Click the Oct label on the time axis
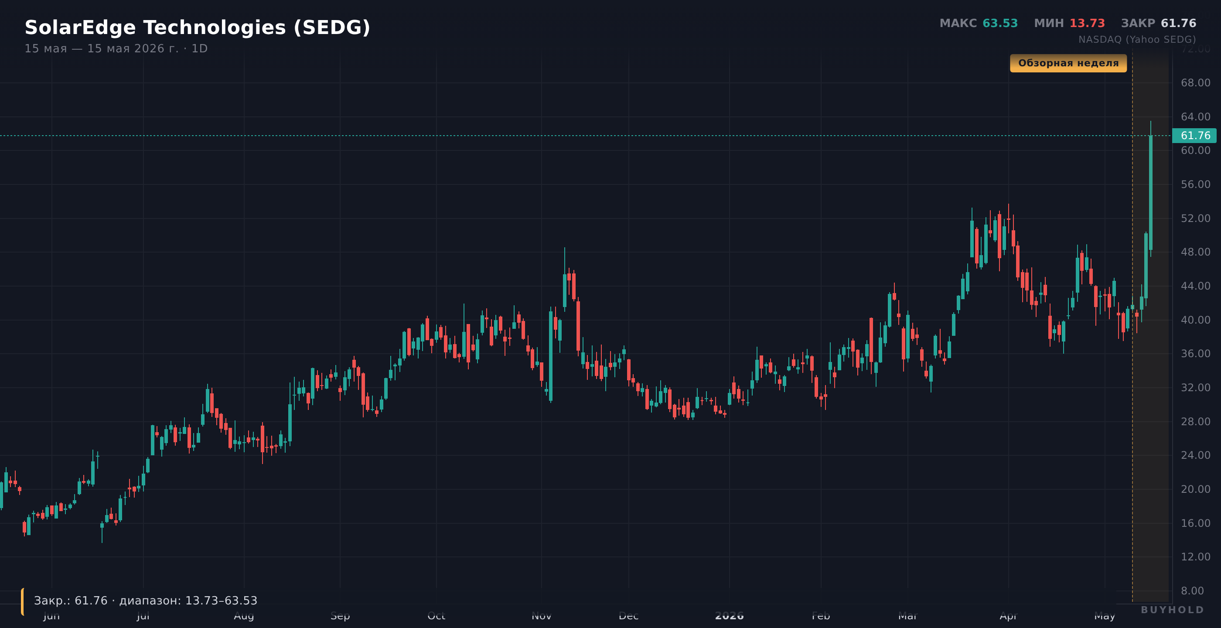Image resolution: width=1221 pixels, height=628 pixels. [x=436, y=616]
